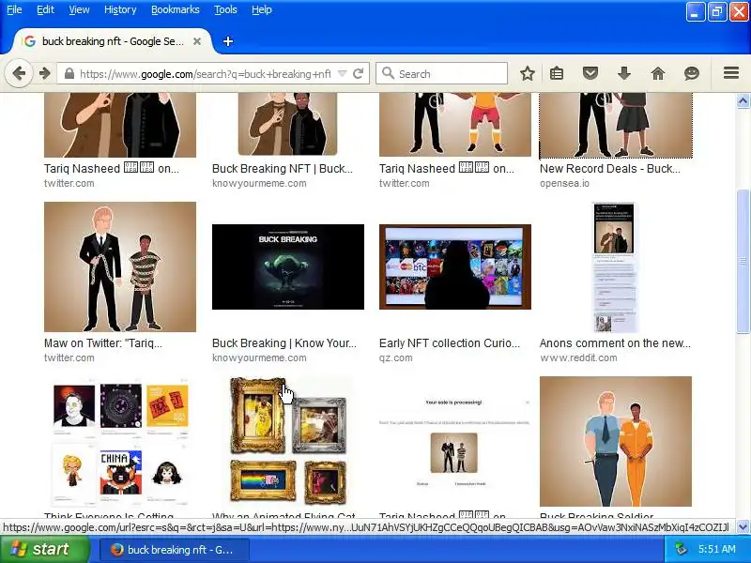This screenshot has height=563, width=751.
Task: Open the 'Buck Breaking NFT | Buck...' title link
Action: tap(283, 169)
